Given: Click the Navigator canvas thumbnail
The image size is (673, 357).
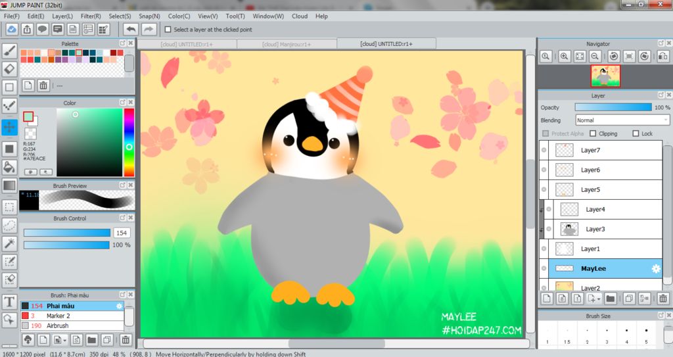Looking at the screenshot, I should (605, 76).
